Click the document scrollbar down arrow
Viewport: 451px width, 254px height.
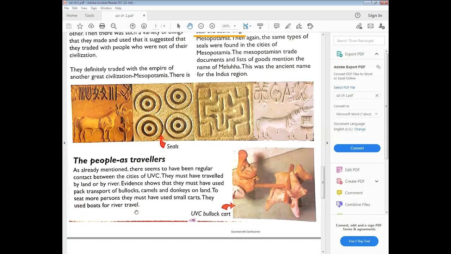(x=323, y=252)
